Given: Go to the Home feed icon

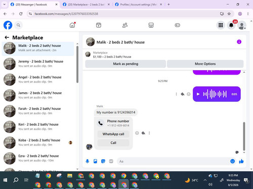Looking at the screenshot, I should click(x=72, y=25).
